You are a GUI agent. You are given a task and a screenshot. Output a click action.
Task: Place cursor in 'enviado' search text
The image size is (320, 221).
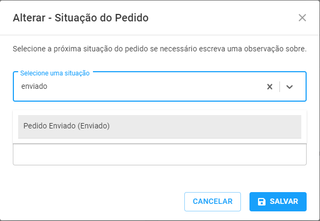(34, 86)
